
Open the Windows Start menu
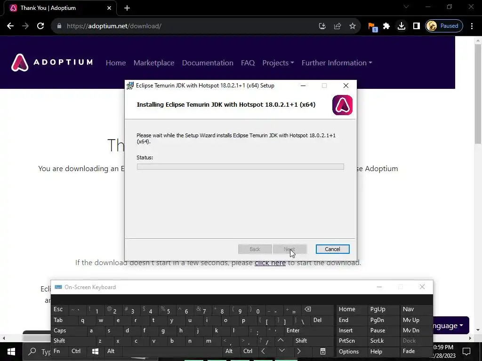11,352
